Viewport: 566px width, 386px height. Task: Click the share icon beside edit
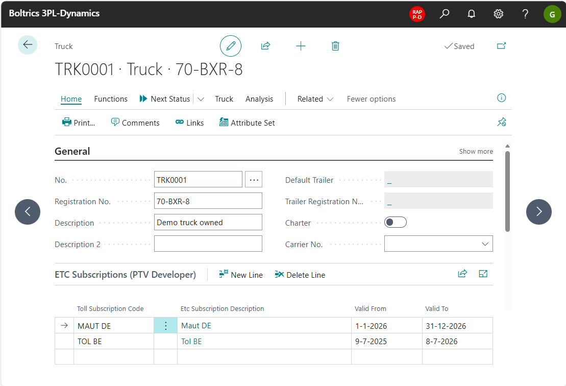click(x=265, y=46)
